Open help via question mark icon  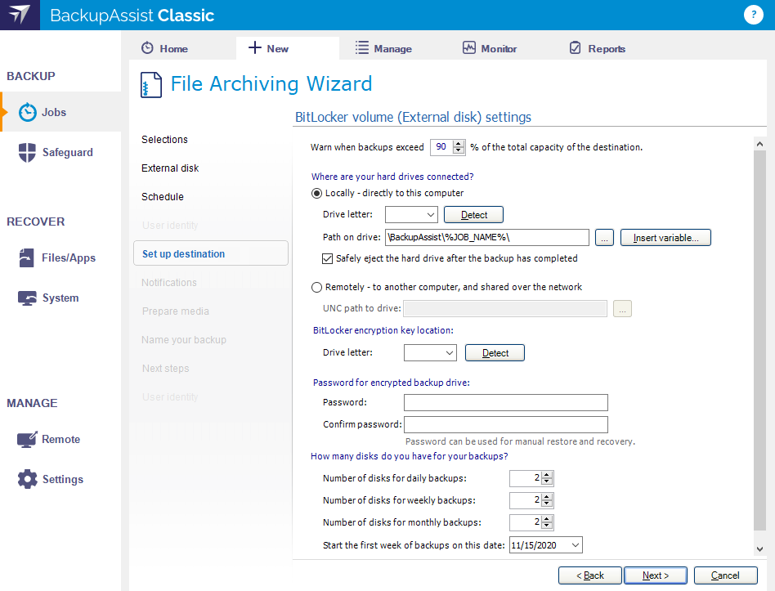point(753,15)
